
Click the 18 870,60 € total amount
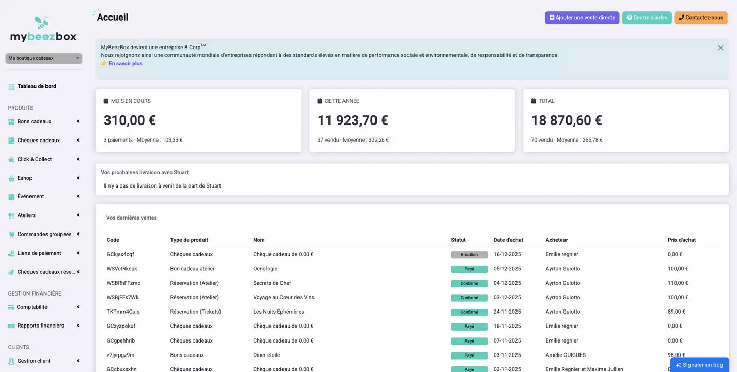pyautogui.click(x=567, y=120)
